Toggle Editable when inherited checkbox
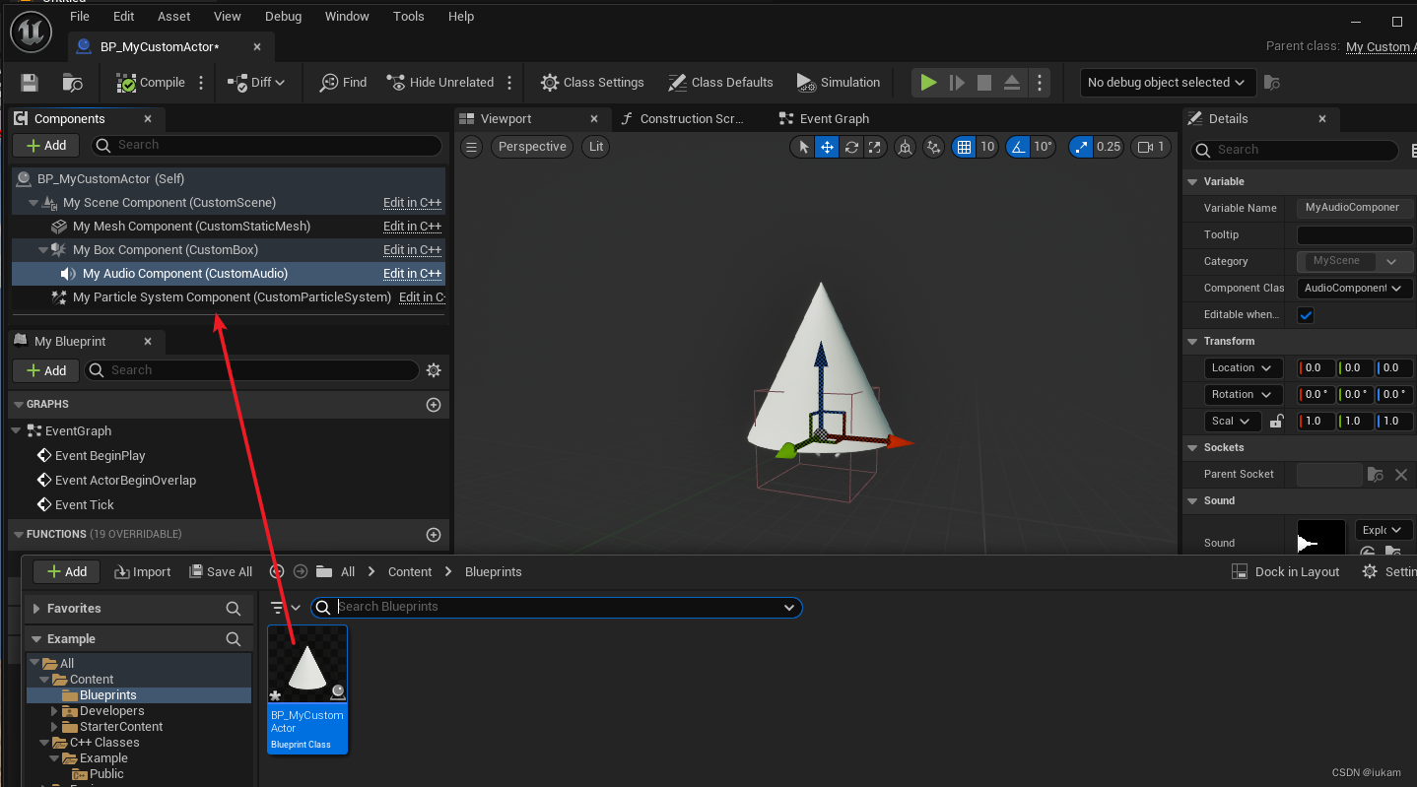Image resolution: width=1417 pixels, height=787 pixels. [1306, 315]
